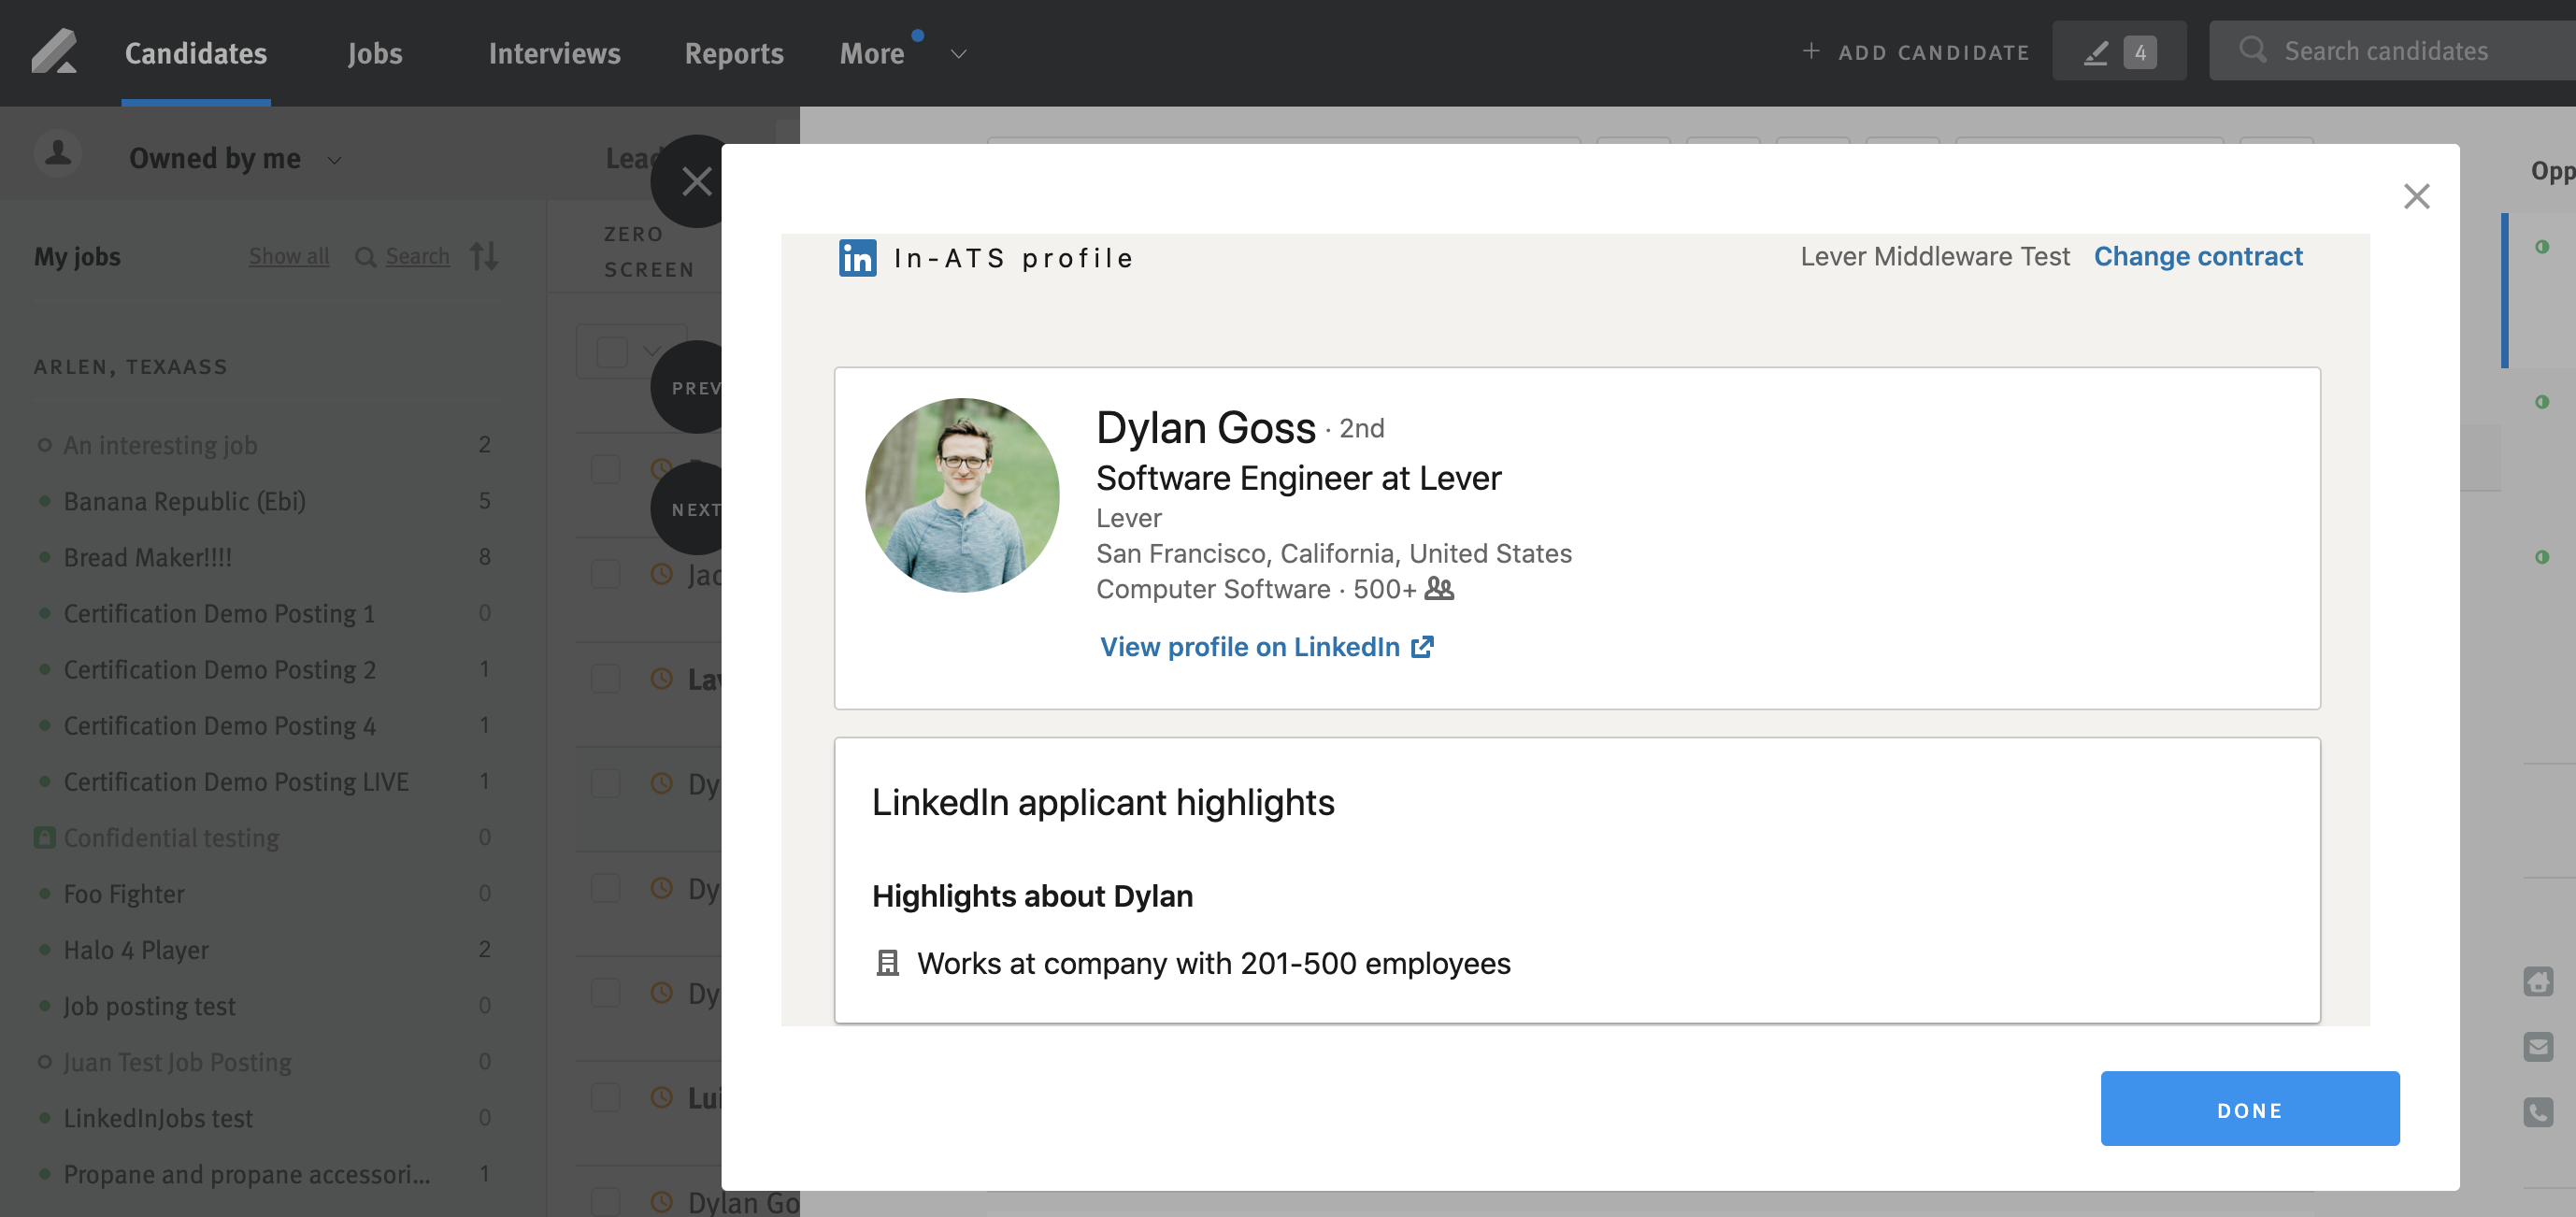Screen dimensions: 2576x1217
Task: Click the Zero Screen stage header
Action: [x=649, y=251]
